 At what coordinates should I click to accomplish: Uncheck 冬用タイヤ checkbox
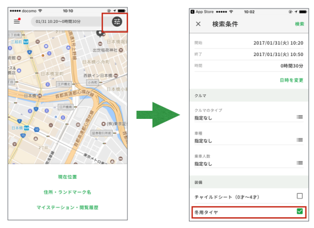(x=300, y=211)
